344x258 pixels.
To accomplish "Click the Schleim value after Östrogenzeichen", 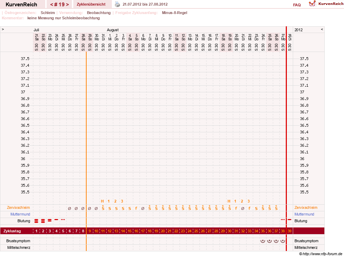I will pyautogui.click(x=48, y=13).
